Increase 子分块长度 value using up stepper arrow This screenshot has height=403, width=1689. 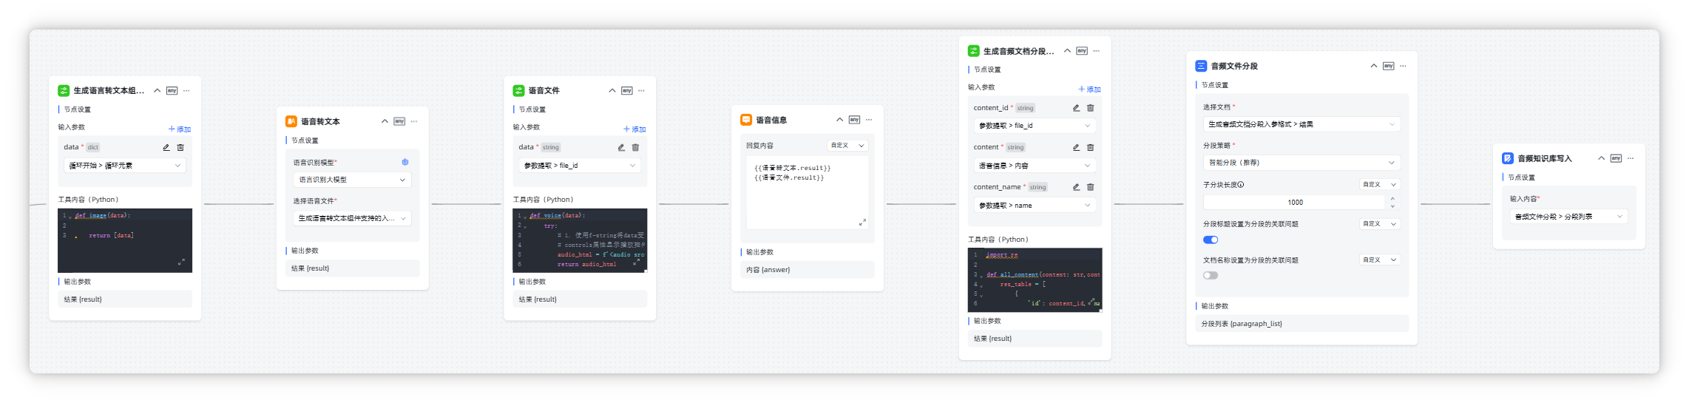click(x=1392, y=198)
